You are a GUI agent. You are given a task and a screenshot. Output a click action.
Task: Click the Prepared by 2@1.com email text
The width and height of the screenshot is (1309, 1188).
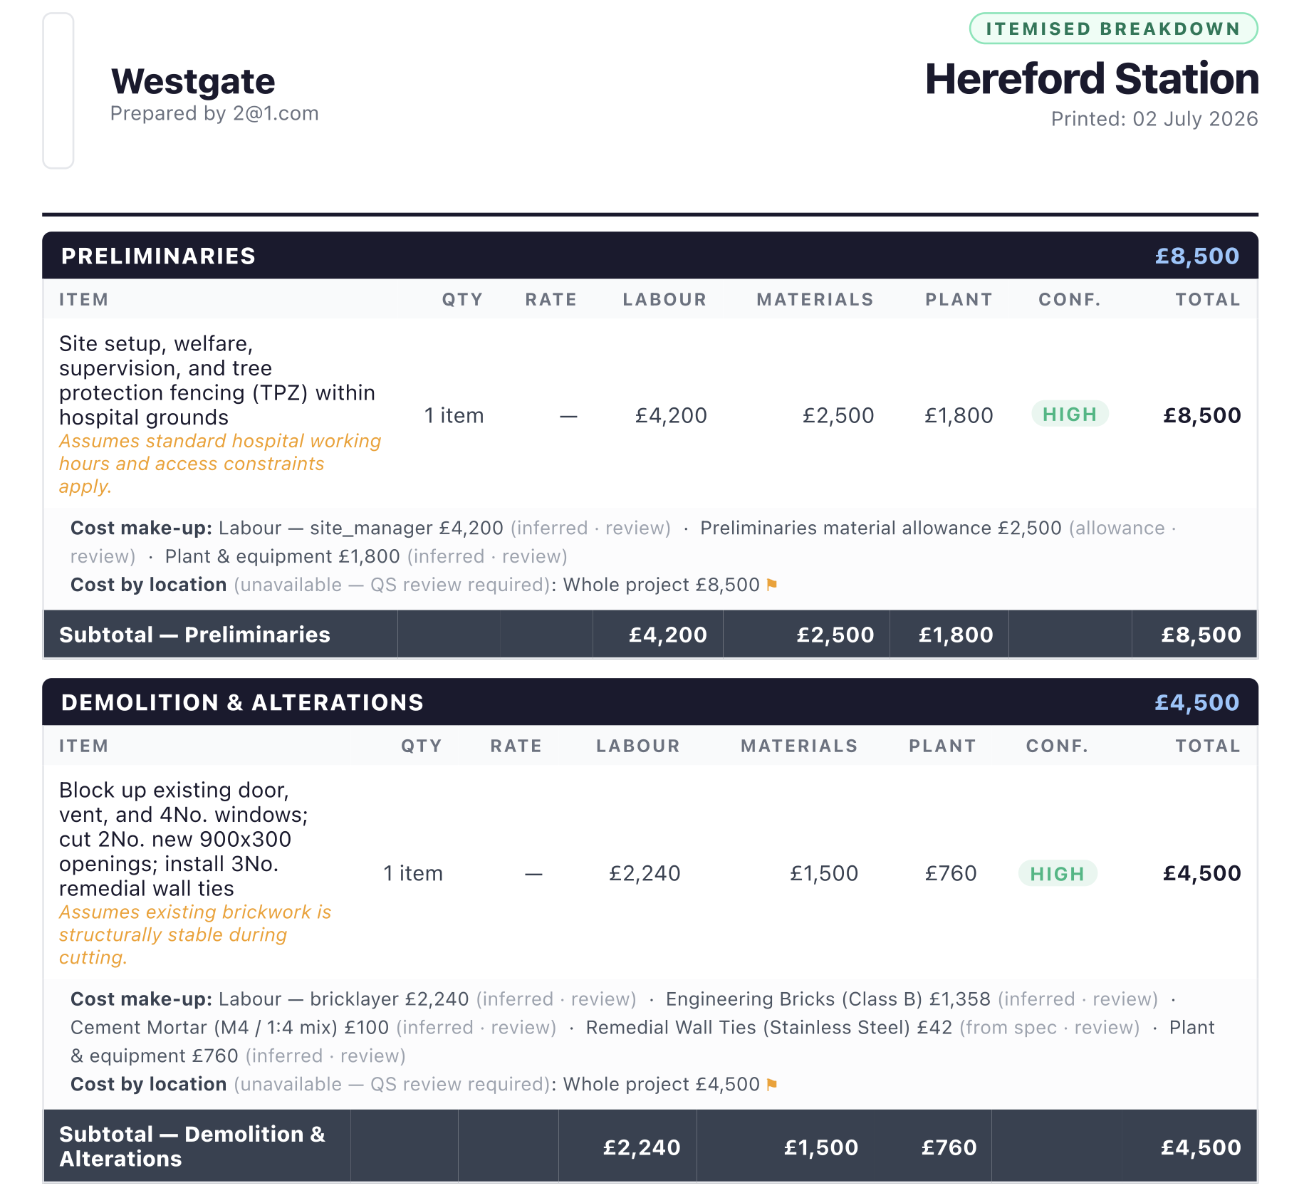coord(214,114)
